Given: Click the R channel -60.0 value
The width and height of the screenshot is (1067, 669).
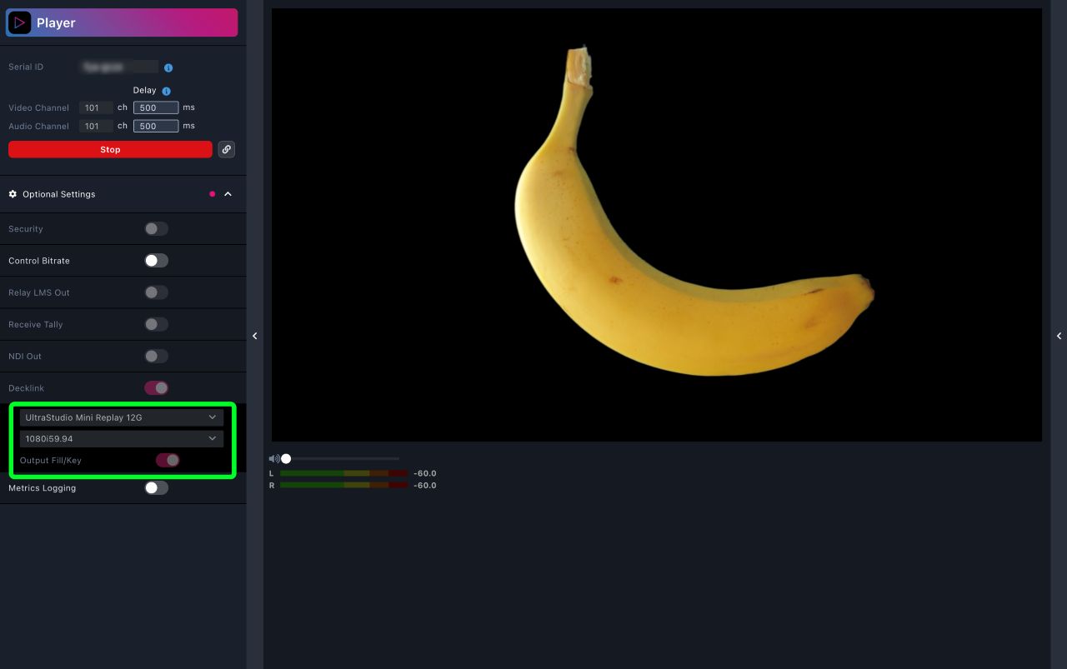Looking at the screenshot, I should click(425, 486).
